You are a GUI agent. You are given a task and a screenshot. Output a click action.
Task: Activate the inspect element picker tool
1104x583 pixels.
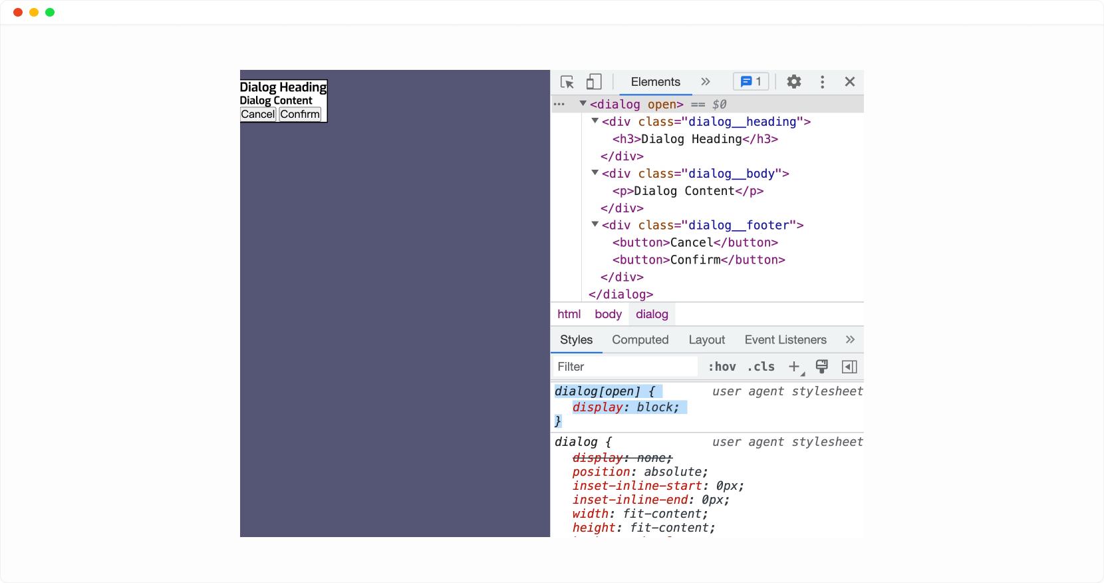pos(567,82)
